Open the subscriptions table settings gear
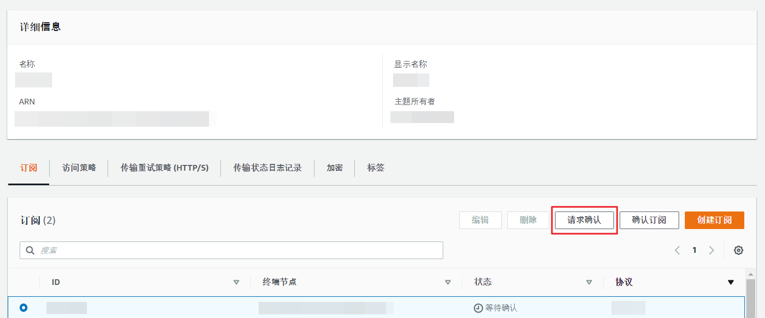The image size is (765, 318). coord(739,250)
